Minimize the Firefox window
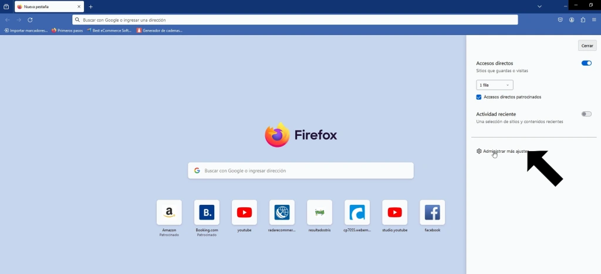Viewport: 601px width, 274px height. click(x=576, y=5)
